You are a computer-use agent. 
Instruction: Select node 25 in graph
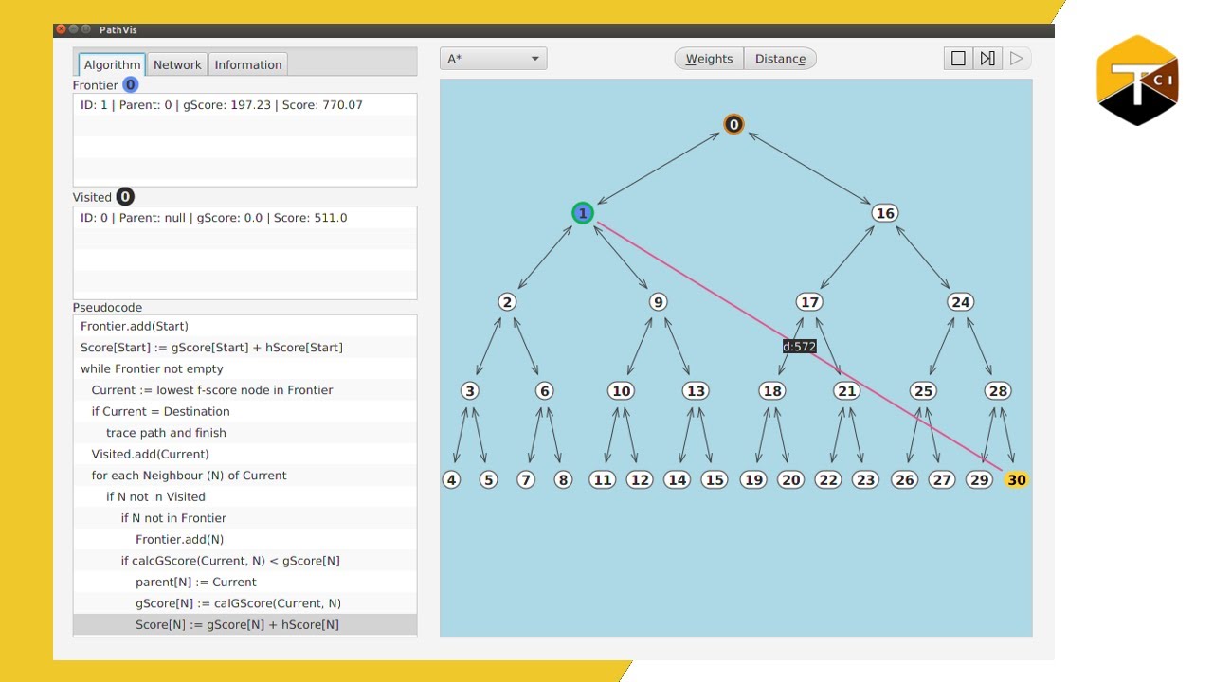(923, 391)
